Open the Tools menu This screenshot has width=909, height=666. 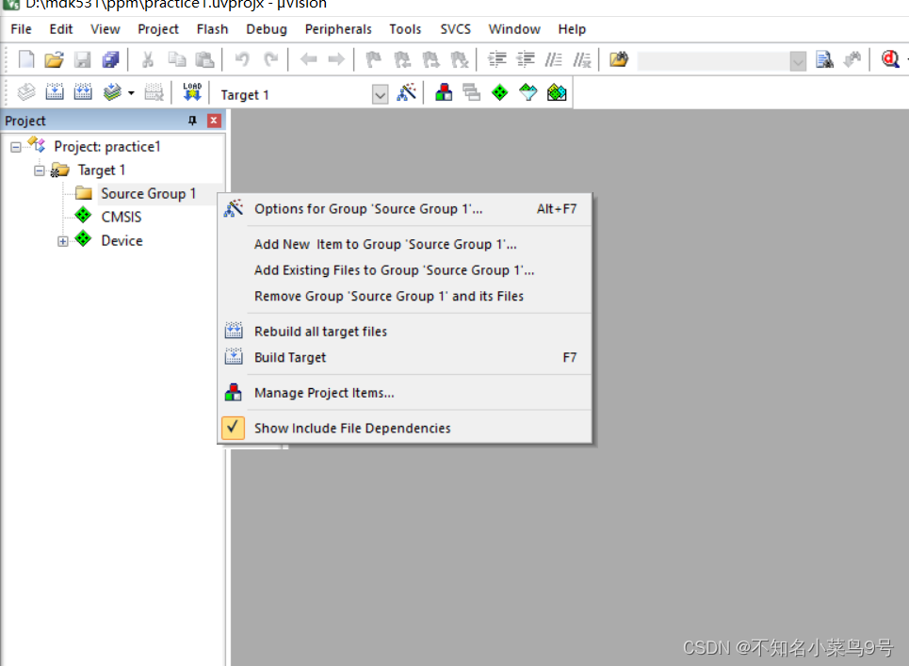[x=405, y=29]
